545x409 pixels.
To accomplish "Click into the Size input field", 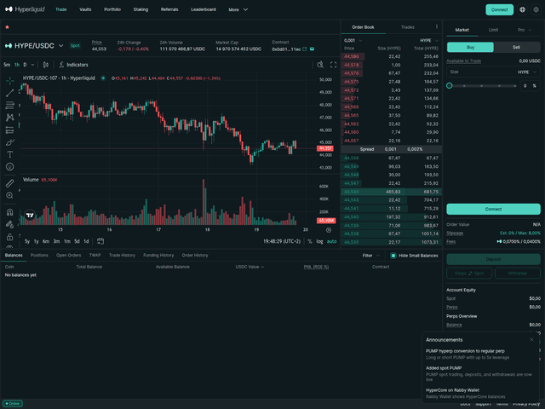I will 481,72.
